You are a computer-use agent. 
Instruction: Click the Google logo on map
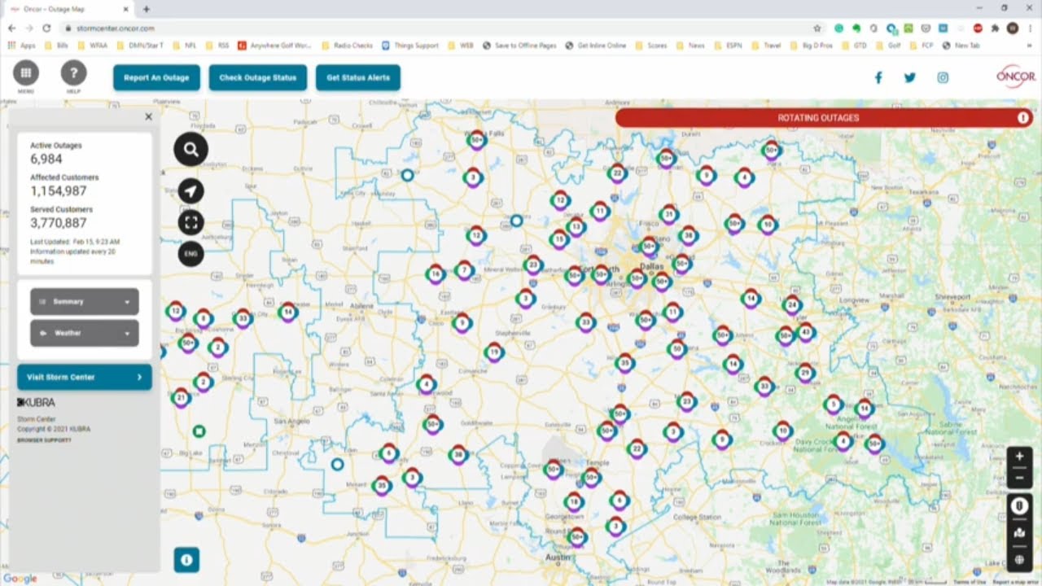20,579
